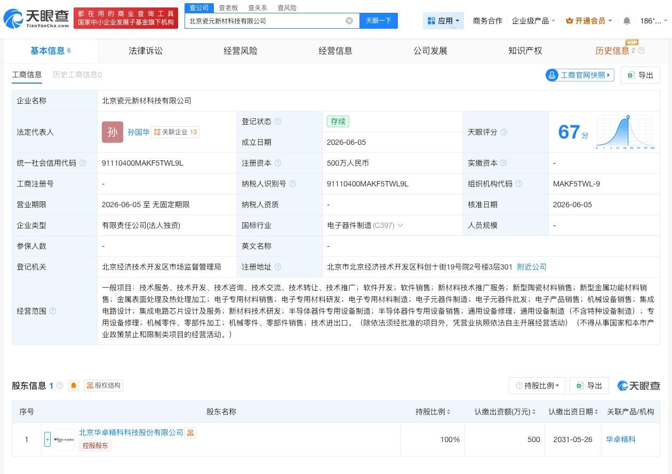Switch to the 查风险 search tab
Viewport: 672px width, 474px height.
click(x=287, y=7)
